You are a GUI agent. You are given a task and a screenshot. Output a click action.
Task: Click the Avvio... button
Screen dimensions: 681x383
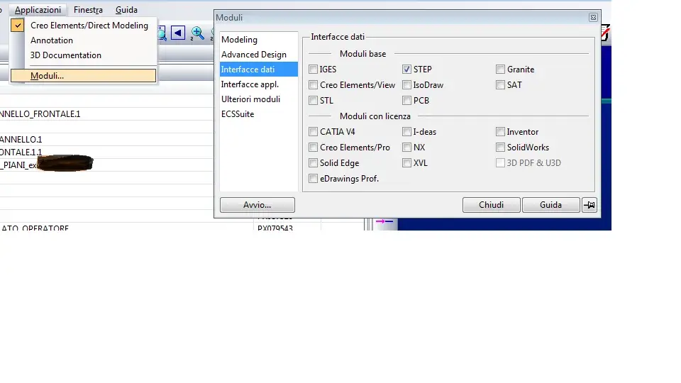tap(257, 205)
